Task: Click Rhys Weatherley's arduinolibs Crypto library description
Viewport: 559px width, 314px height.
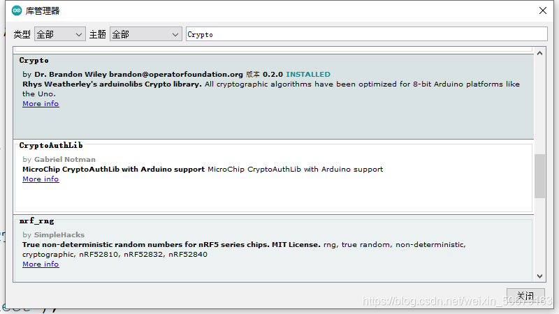Action: (x=112, y=84)
